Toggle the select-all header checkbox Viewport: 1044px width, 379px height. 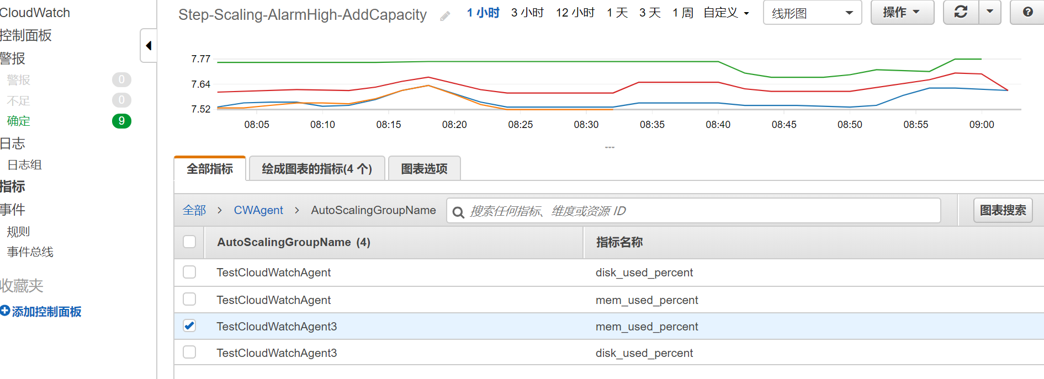coord(189,242)
